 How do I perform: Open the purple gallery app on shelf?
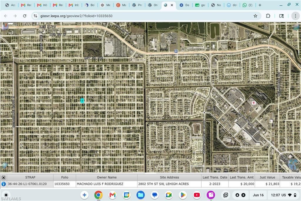(x=211, y=195)
